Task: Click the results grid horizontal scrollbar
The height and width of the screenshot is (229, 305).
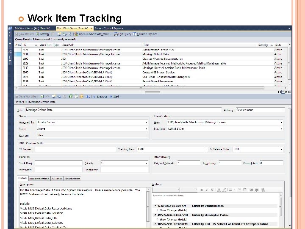Action: click(x=141, y=88)
